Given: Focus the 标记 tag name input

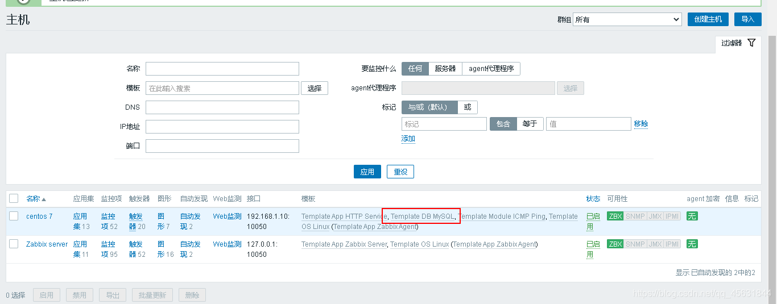Looking at the screenshot, I should click(x=444, y=124).
